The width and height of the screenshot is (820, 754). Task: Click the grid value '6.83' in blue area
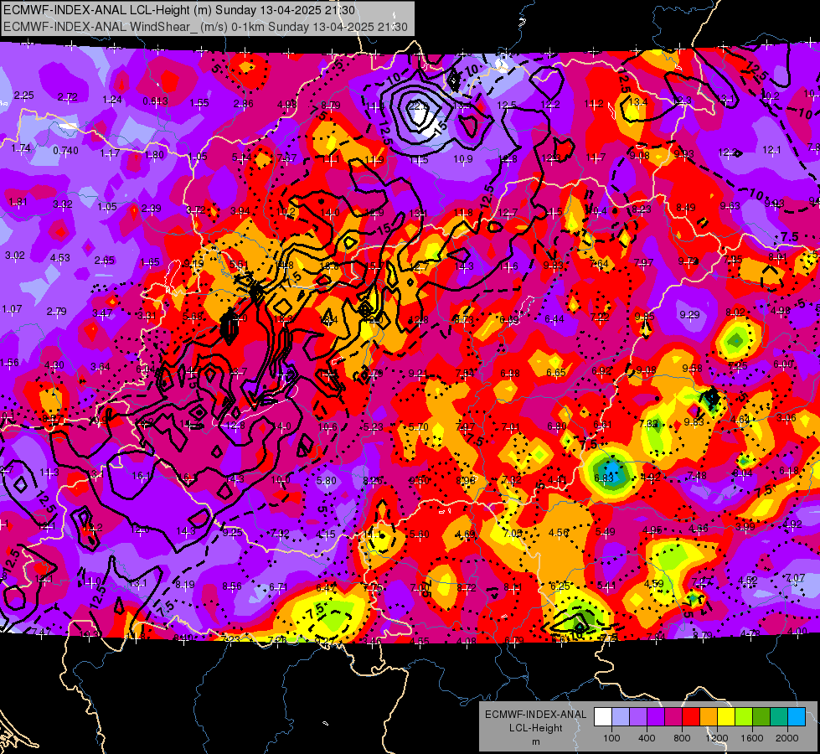[x=604, y=478]
